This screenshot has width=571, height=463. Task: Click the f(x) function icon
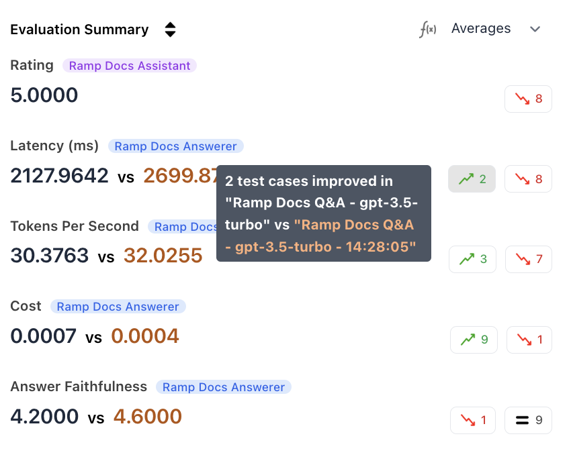[427, 29]
